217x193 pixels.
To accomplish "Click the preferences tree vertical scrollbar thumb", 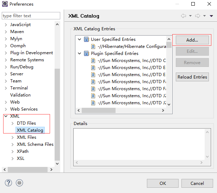I will point(57,114).
